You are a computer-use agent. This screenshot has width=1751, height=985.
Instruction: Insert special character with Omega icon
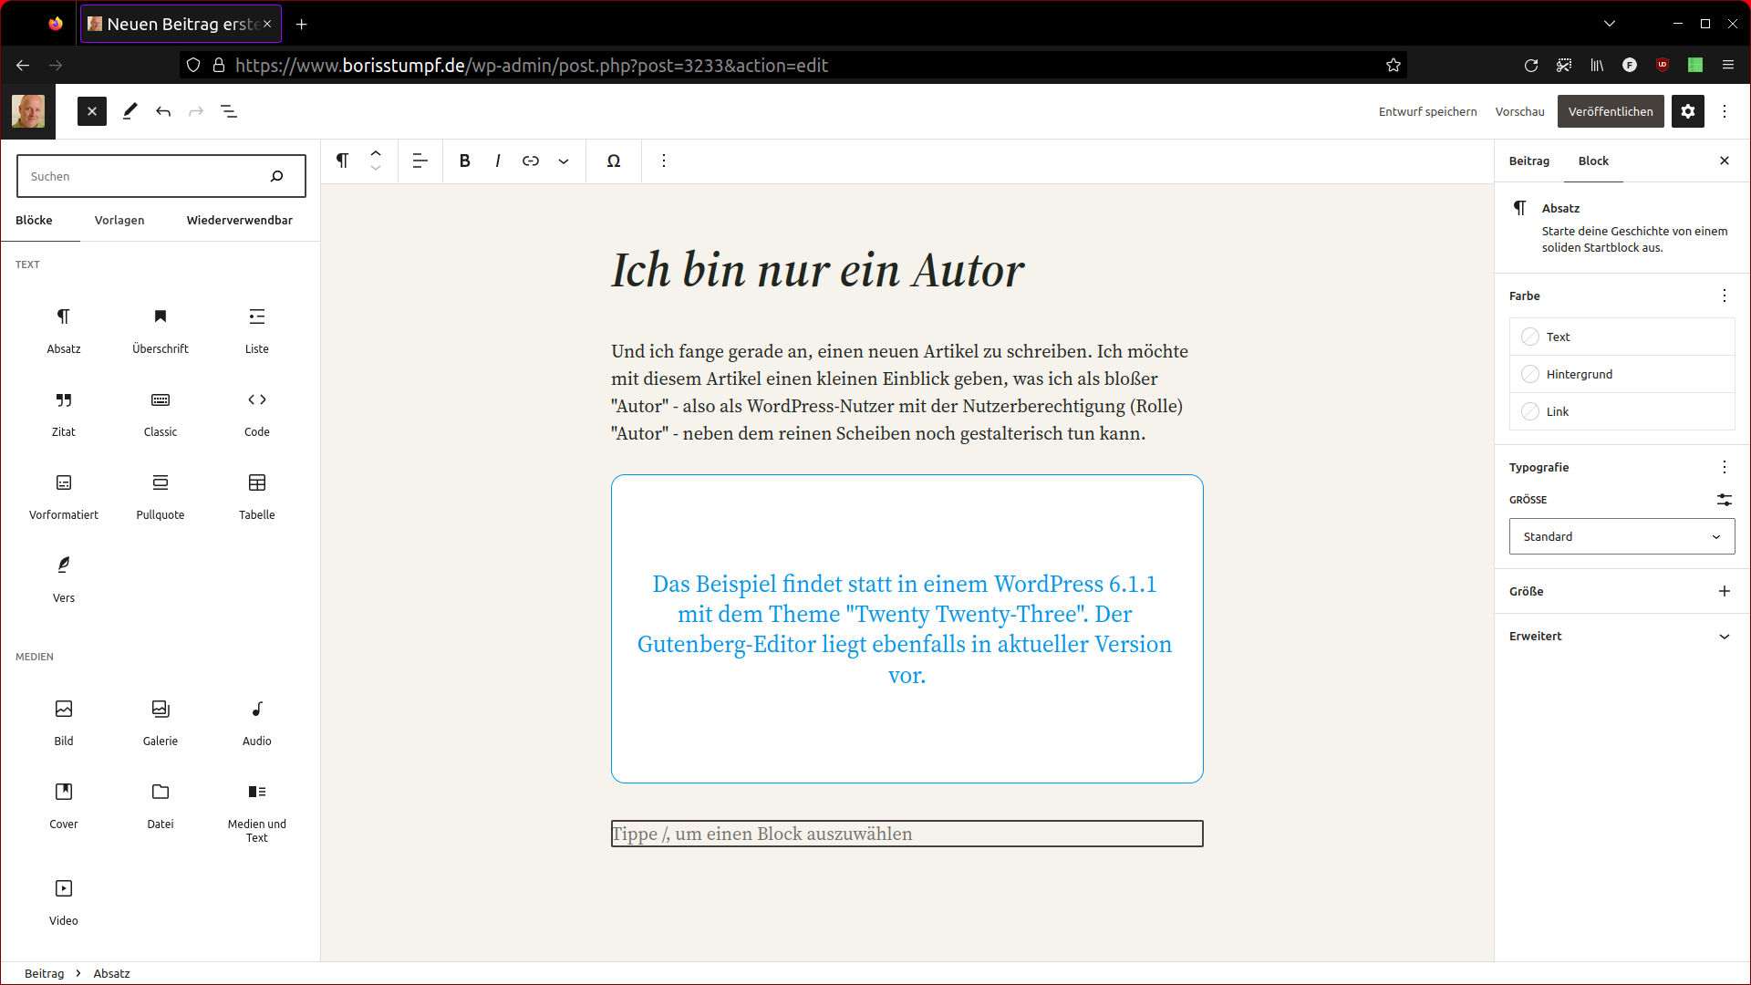pyautogui.click(x=614, y=161)
